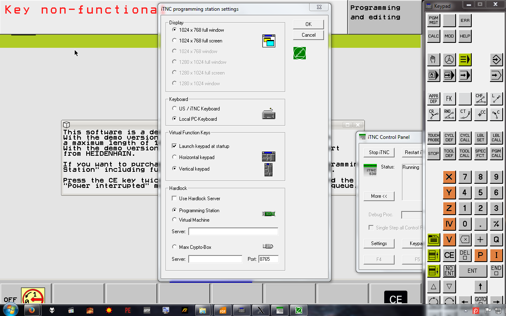Screen dimensions: 506x316
Task: Select Vertical keypad option
Action: point(190,169)
